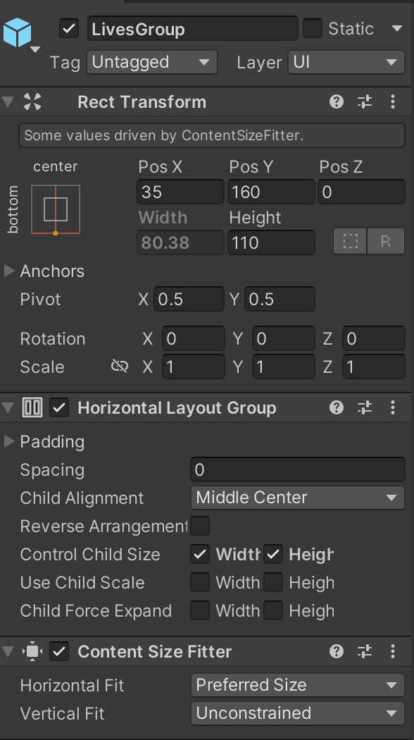
Task: Open Content Size Fitter help icon
Action: tap(336, 651)
